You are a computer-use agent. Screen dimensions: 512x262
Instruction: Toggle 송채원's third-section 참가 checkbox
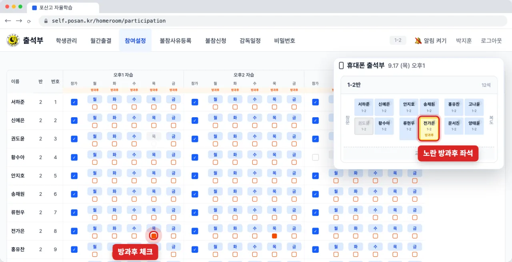[x=316, y=194]
